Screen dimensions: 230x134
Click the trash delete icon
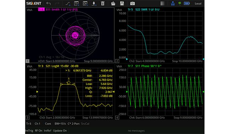tap(103, 4)
